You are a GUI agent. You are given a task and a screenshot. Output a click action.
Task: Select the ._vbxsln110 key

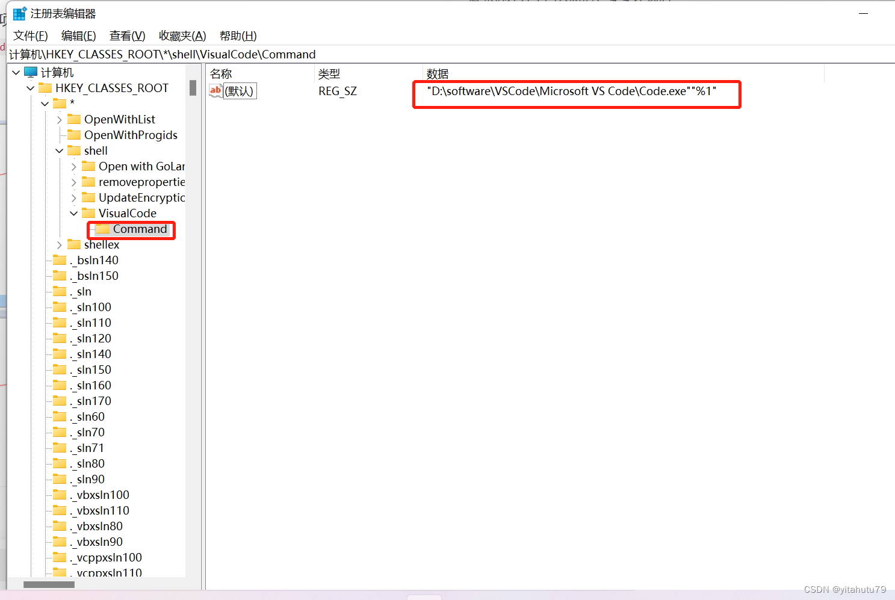point(99,511)
